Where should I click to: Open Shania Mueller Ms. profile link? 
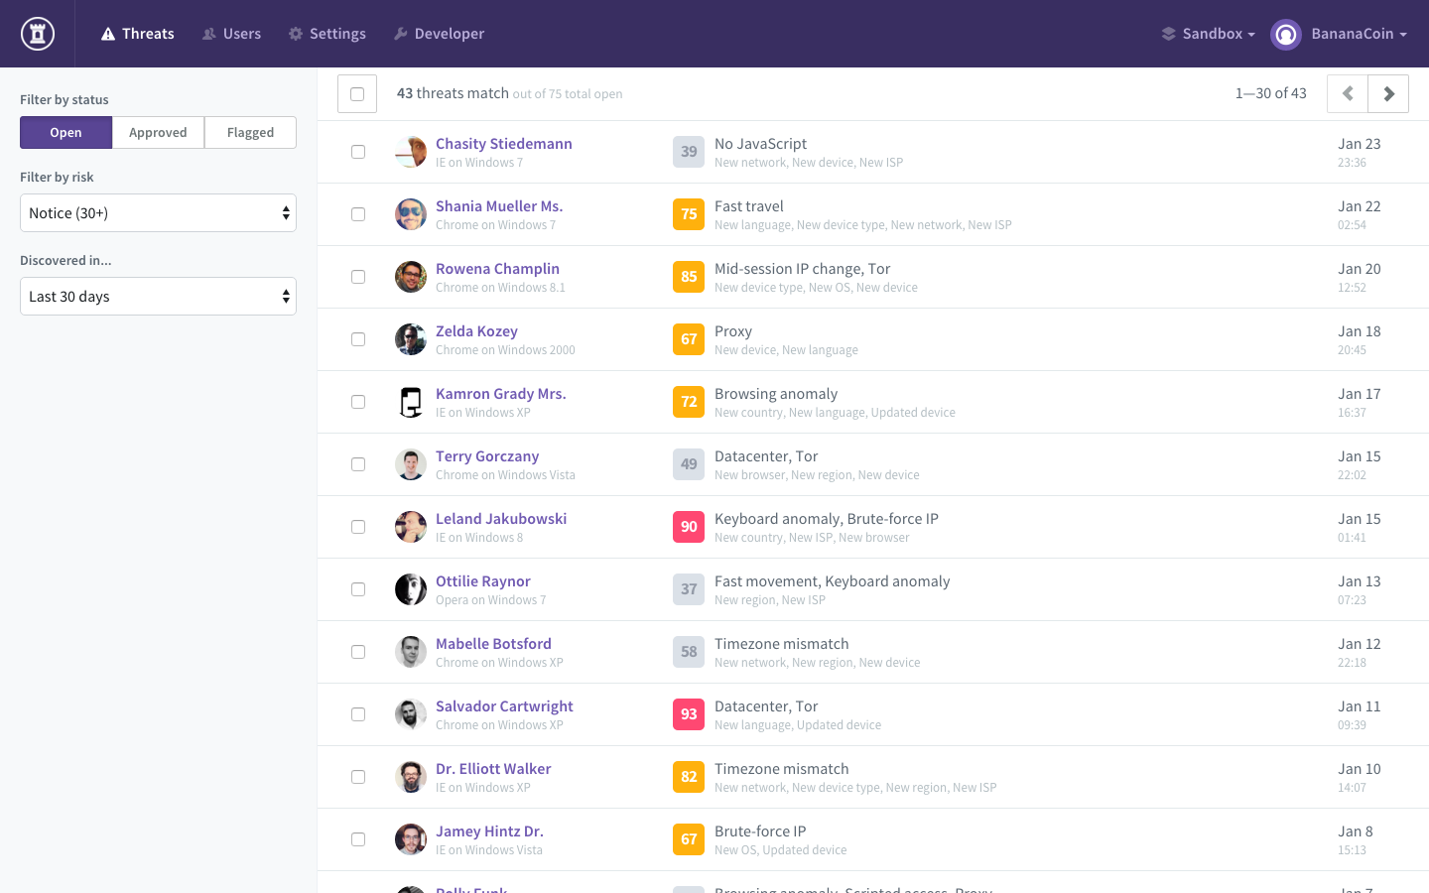[499, 206]
